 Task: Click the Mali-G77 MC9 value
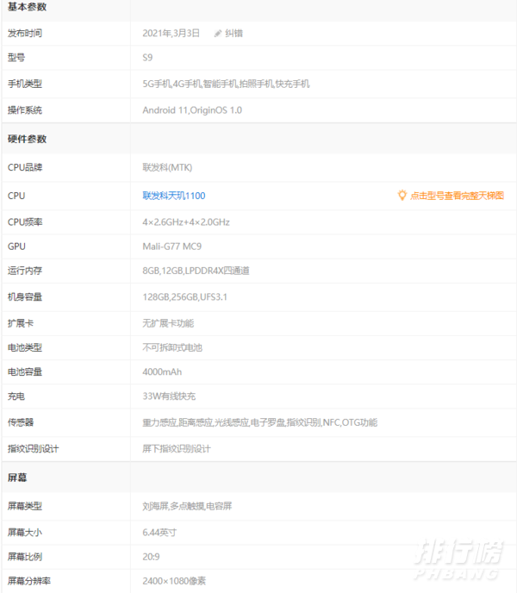[x=172, y=247]
